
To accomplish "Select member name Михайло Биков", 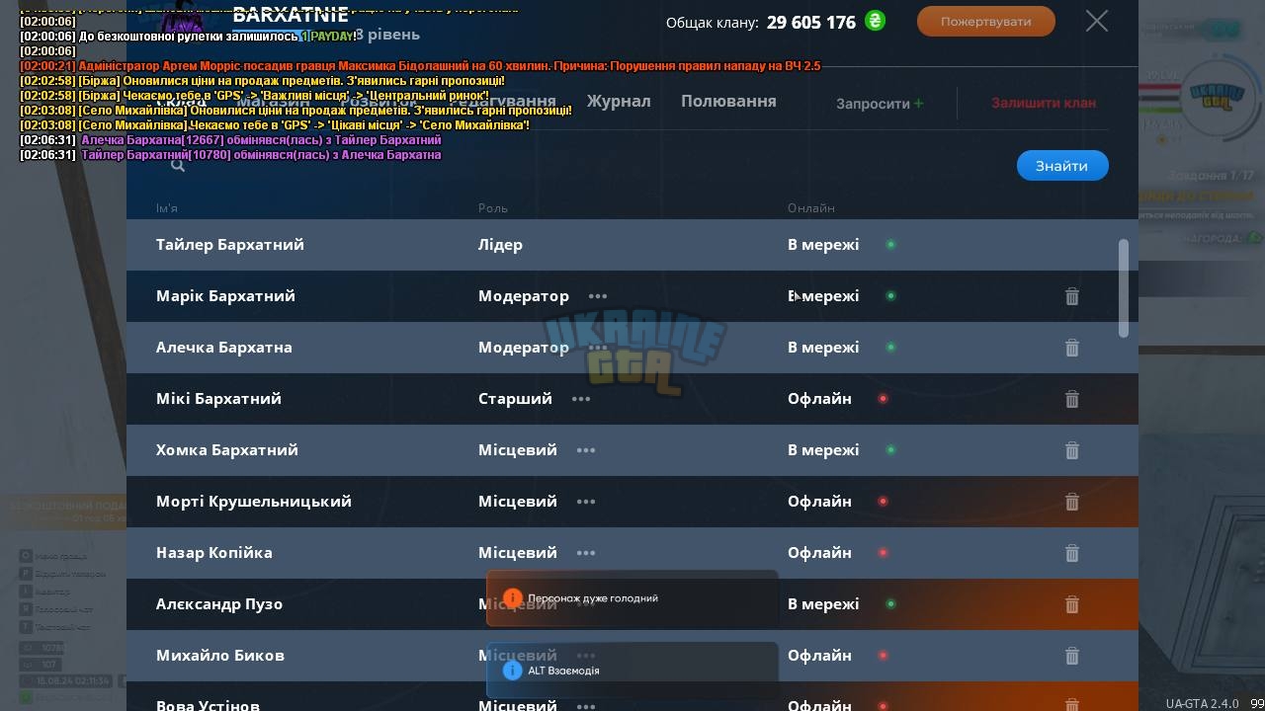I will pyautogui.click(x=220, y=656).
